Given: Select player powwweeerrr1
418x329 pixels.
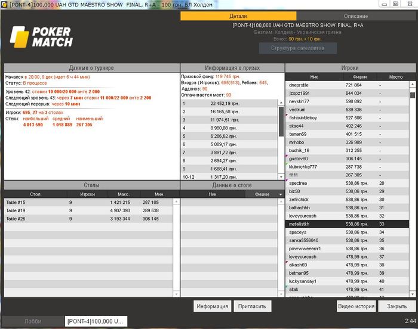Looking at the screenshot, I should 347,249.
